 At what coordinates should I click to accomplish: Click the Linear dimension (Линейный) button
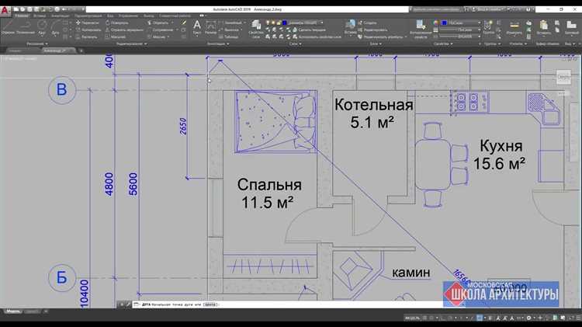point(232,23)
